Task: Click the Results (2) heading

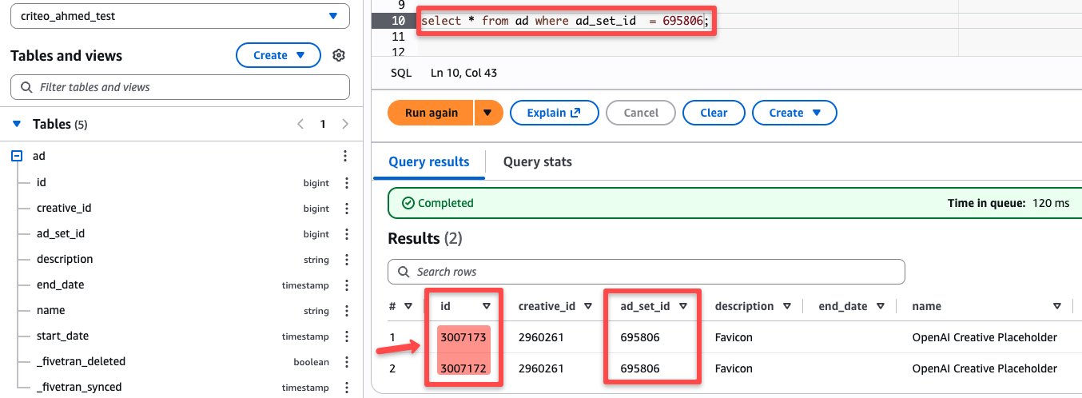Action: [425, 238]
